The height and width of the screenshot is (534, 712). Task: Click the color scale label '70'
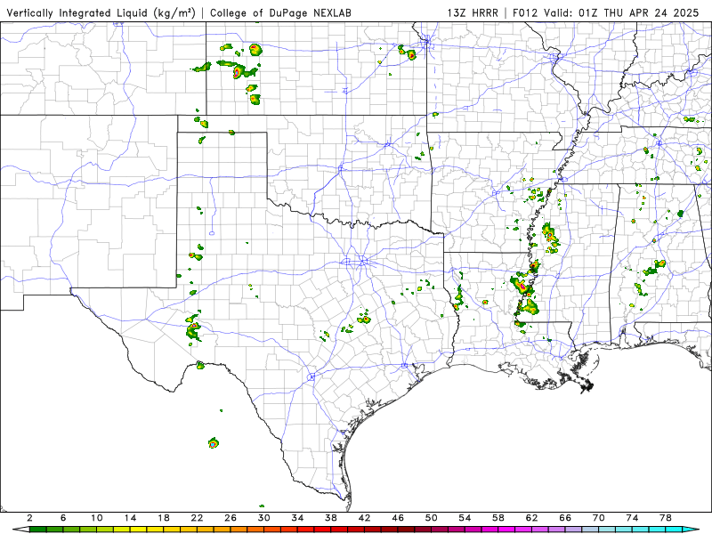599,518
